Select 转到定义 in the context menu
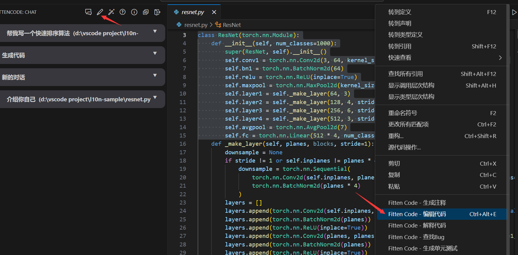This screenshot has width=518, height=255. pyautogui.click(x=400, y=12)
